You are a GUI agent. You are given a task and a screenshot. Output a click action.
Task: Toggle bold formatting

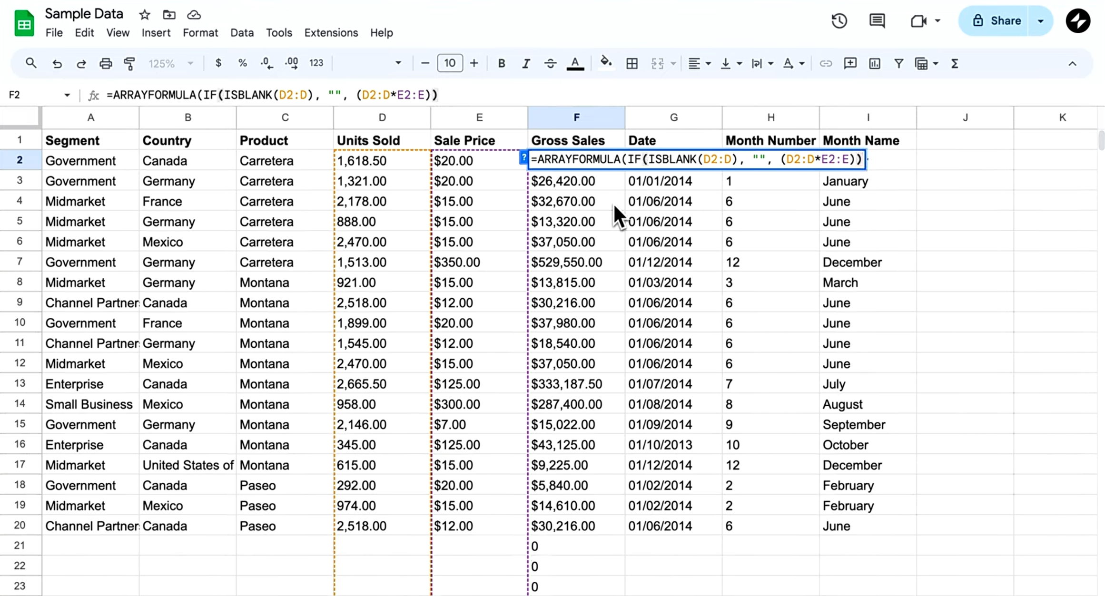click(x=502, y=63)
